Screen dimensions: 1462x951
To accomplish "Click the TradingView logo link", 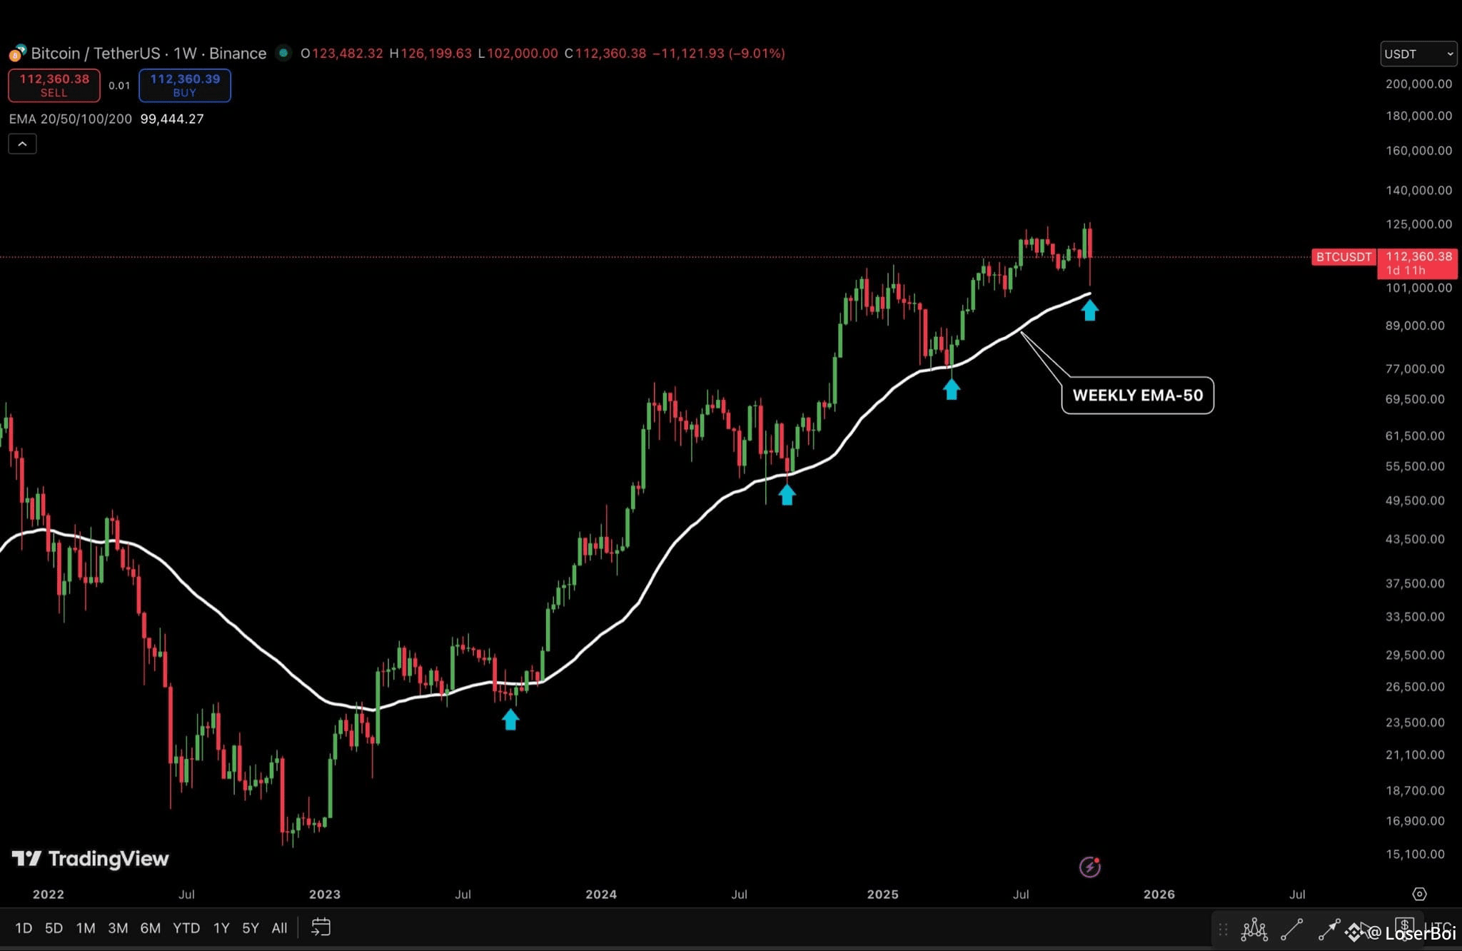I will tap(91, 858).
